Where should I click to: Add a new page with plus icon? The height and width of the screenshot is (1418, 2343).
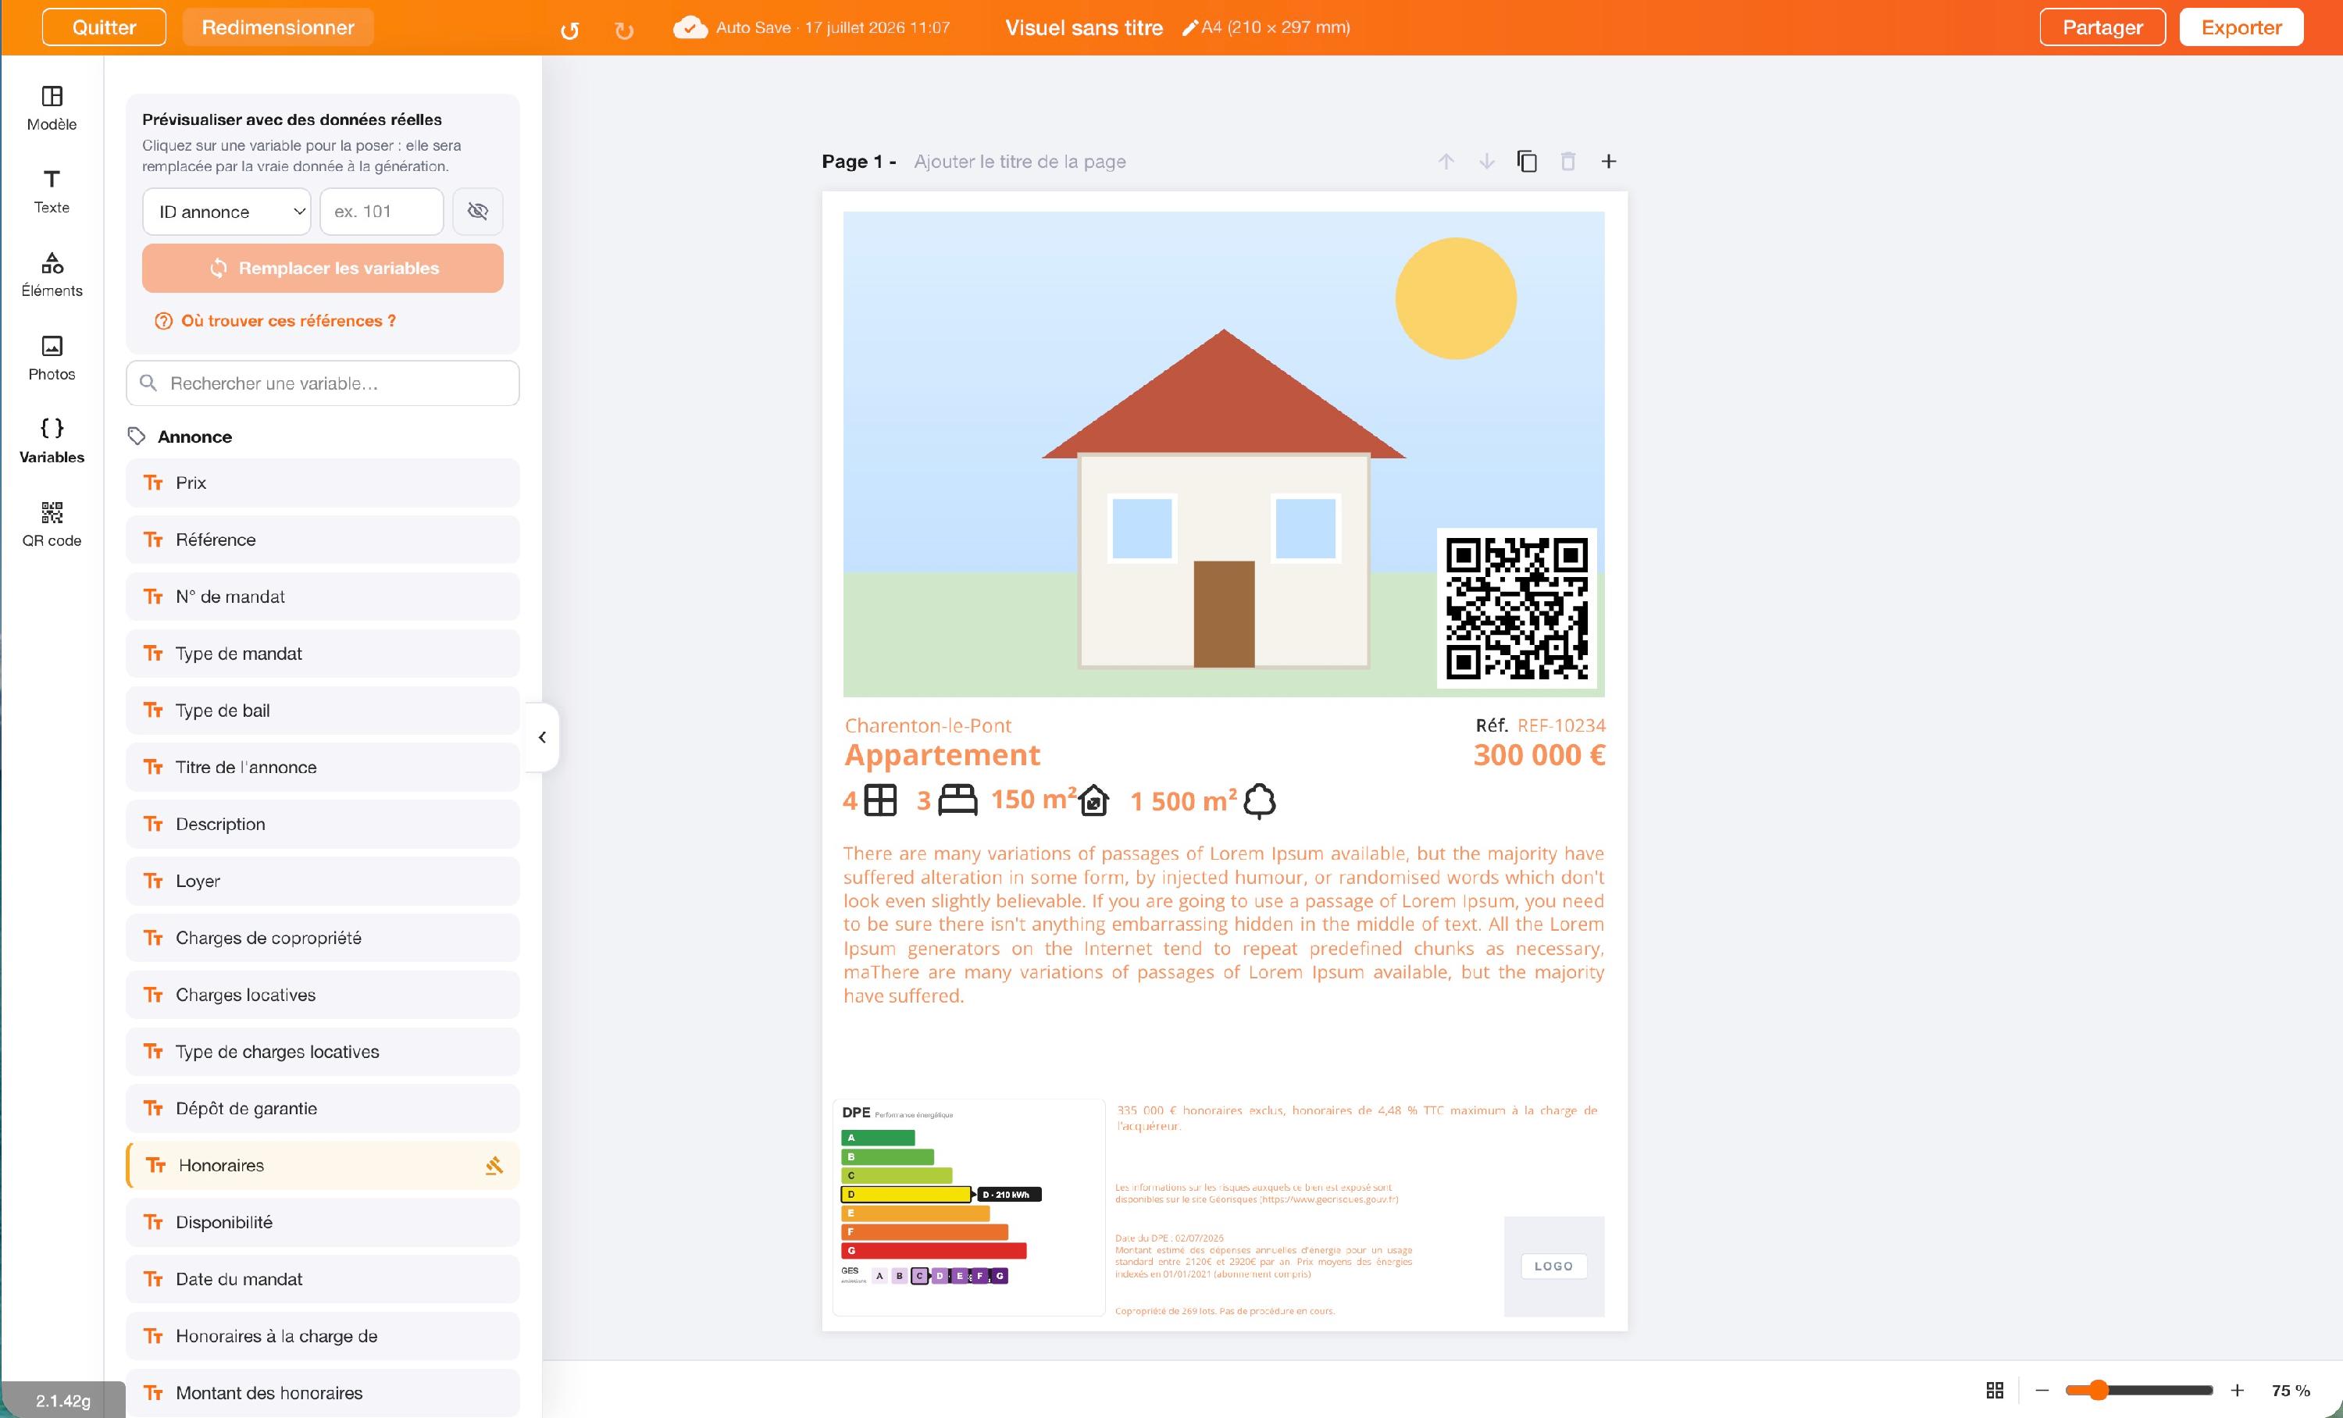click(x=1609, y=162)
